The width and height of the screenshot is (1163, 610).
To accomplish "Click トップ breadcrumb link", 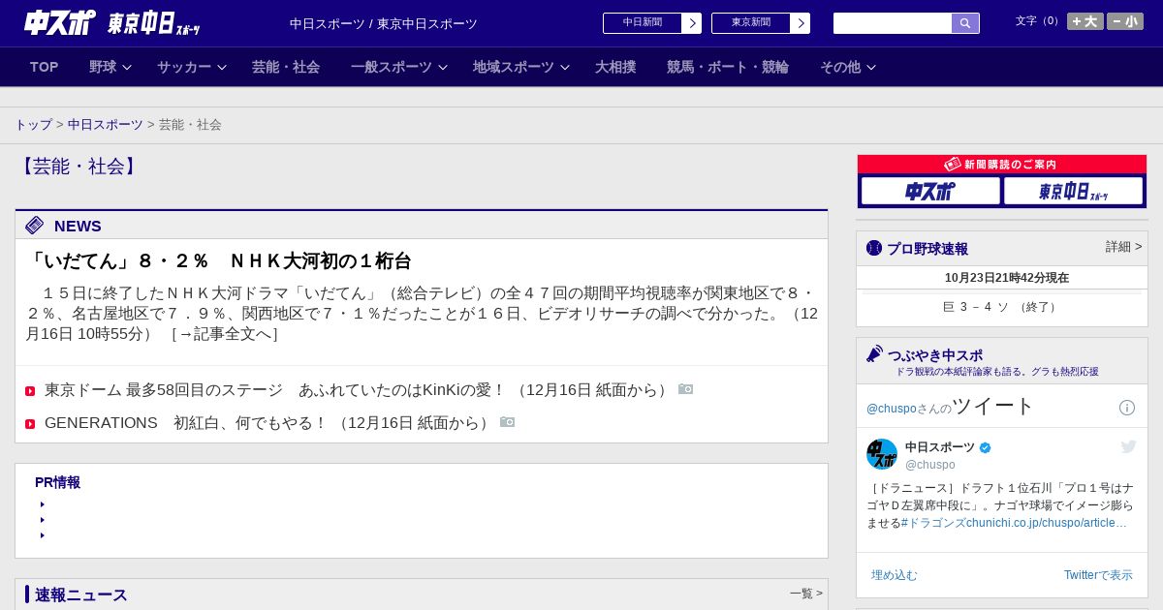I will (33, 125).
